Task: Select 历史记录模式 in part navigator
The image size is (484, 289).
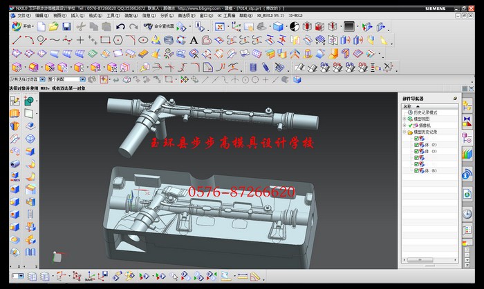Action: (426, 112)
